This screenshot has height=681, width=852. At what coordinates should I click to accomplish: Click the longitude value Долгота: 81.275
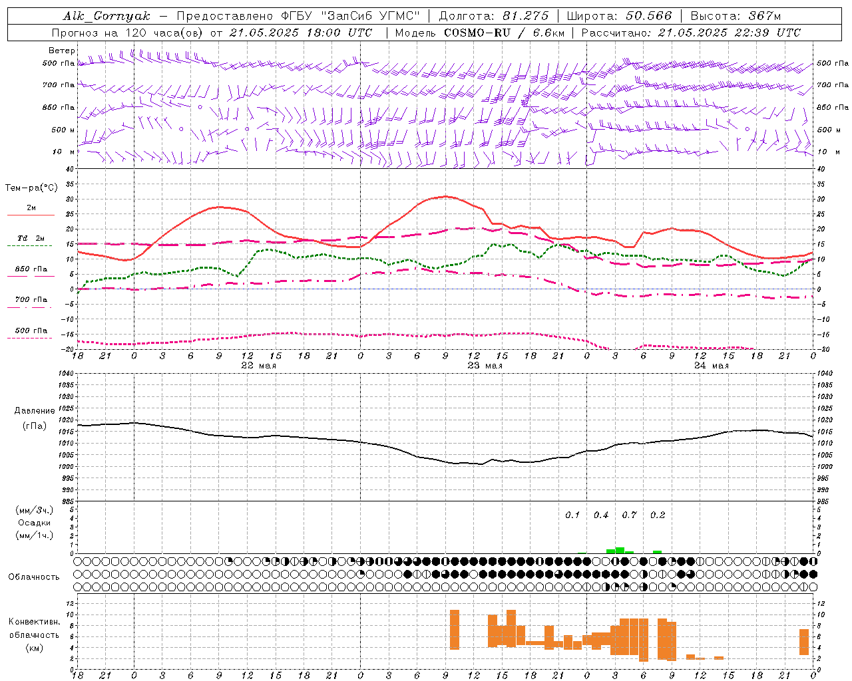tap(494, 16)
